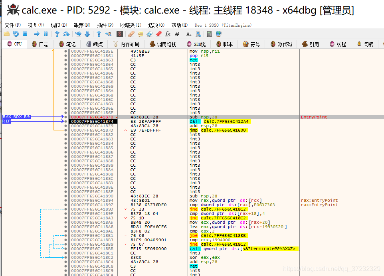Switch to the 句柄 handles tab
The height and width of the screenshot is (276, 384).
[365, 44]
